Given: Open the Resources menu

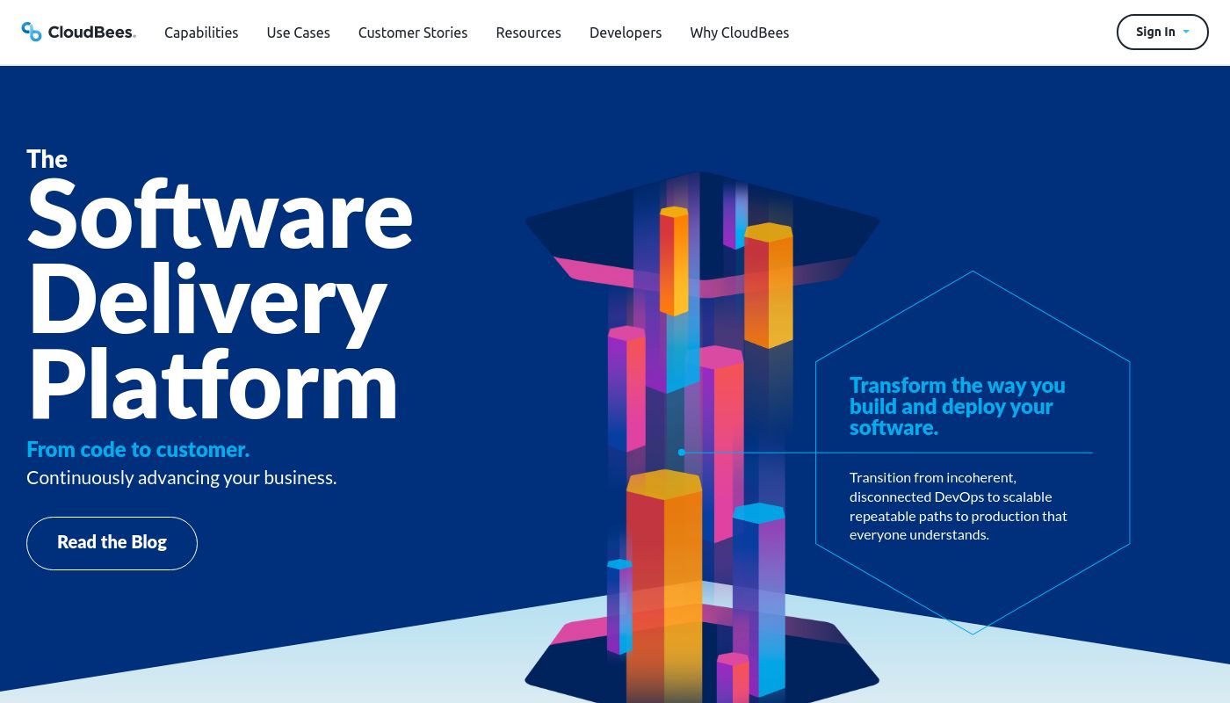Looking at the screenshot, I should click(528, 33).
